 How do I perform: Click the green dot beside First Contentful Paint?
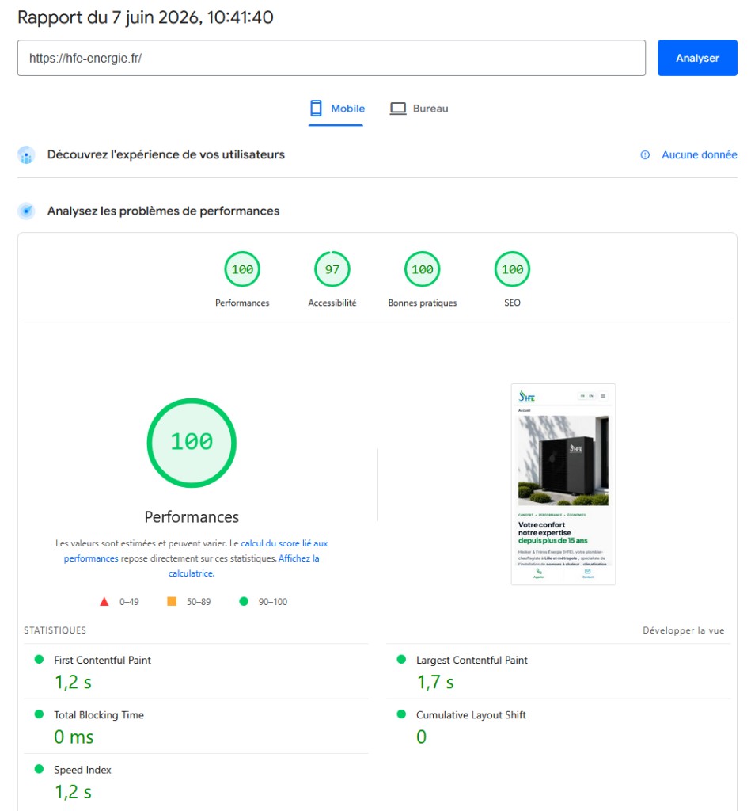pos(39,660)
